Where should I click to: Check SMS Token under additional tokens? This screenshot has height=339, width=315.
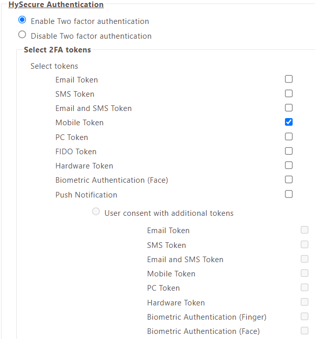click(304, 245)
